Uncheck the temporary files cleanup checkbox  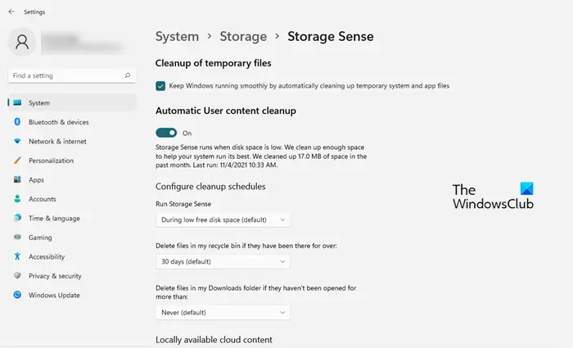160,85
